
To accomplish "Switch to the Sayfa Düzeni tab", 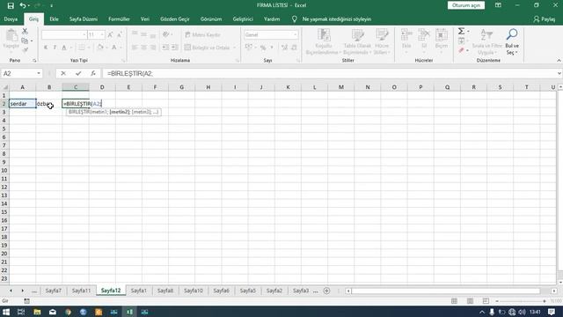I will [84, 19].
